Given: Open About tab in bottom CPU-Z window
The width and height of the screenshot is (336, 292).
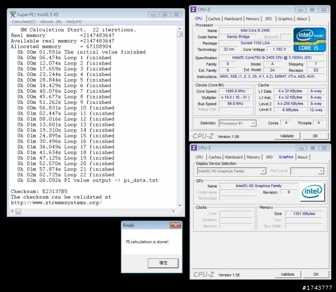Looking at the screenshot, I should [302, 157].
